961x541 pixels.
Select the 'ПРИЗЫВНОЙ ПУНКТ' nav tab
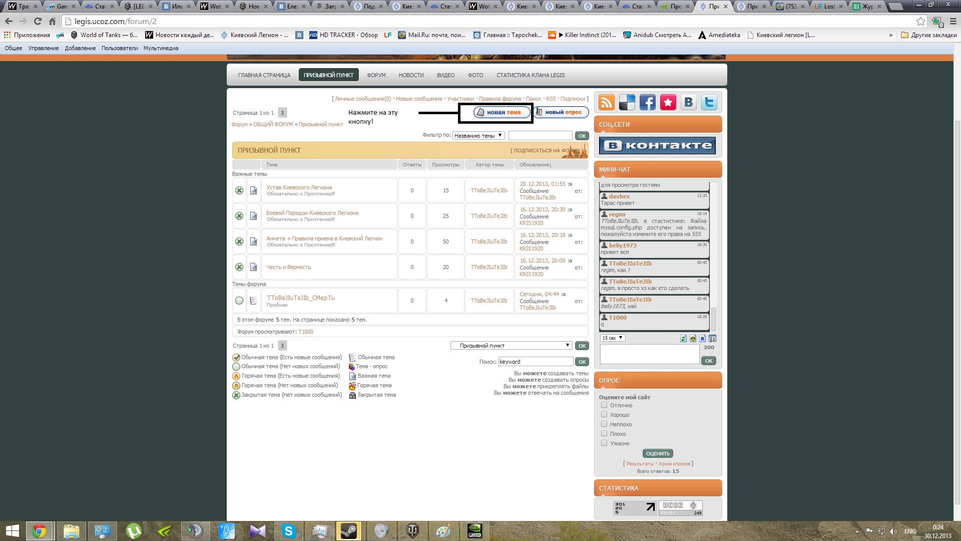point(328,75)
